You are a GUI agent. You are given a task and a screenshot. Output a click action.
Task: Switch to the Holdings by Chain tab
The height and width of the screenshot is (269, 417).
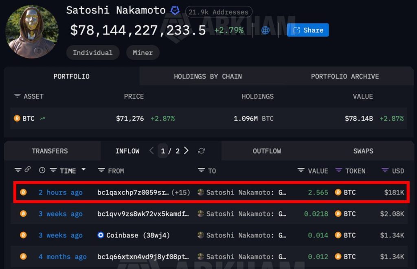click(208, 76)
